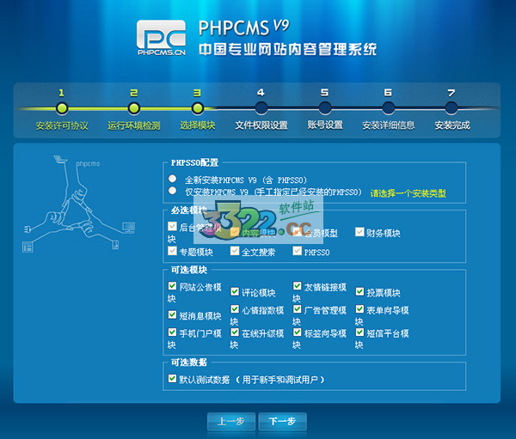This screenshot has width=516, height=439.
Task: Click the PHPCMS logo icon
Action: [x=161, y=38]
